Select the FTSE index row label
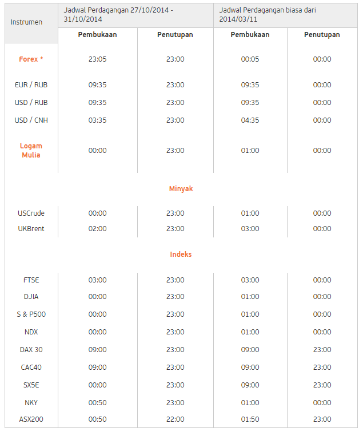 pos(31,280)
